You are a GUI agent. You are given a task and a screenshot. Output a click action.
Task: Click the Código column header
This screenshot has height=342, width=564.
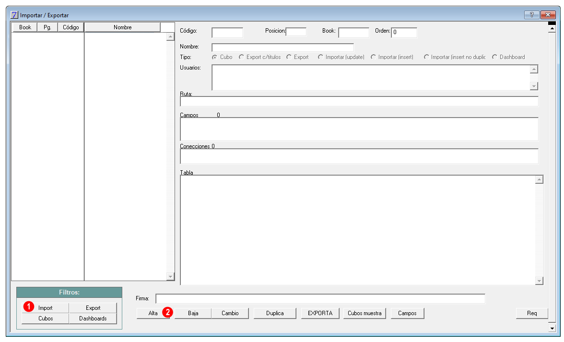click(x=71, y=27)
